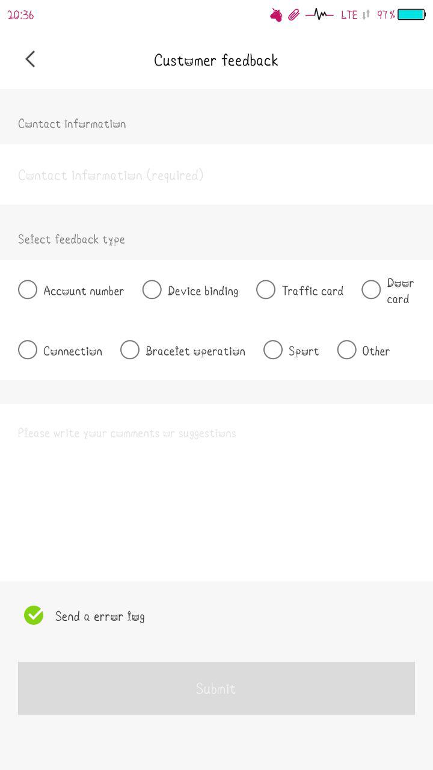Viewport: 433px width, 770px height.
Task: Select the Account number radio option
Action: coord(28,290)
